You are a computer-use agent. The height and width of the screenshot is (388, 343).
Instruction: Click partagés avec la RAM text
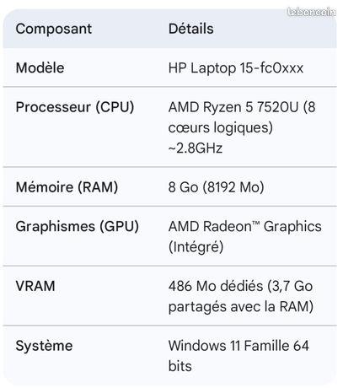point(241,306)
